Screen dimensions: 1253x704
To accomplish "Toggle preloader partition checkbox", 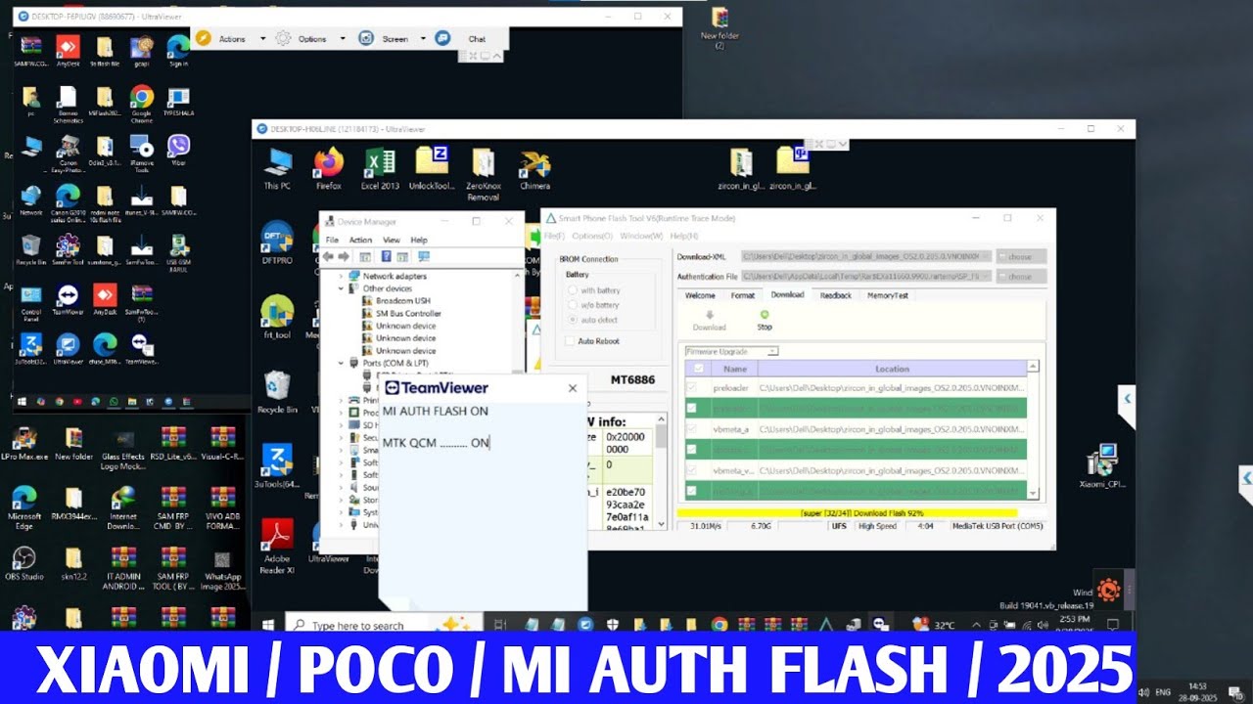I will [692, 388].
